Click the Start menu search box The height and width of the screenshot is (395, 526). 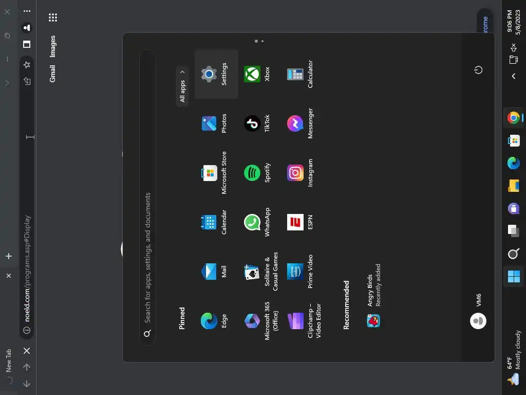click(147, 197)
